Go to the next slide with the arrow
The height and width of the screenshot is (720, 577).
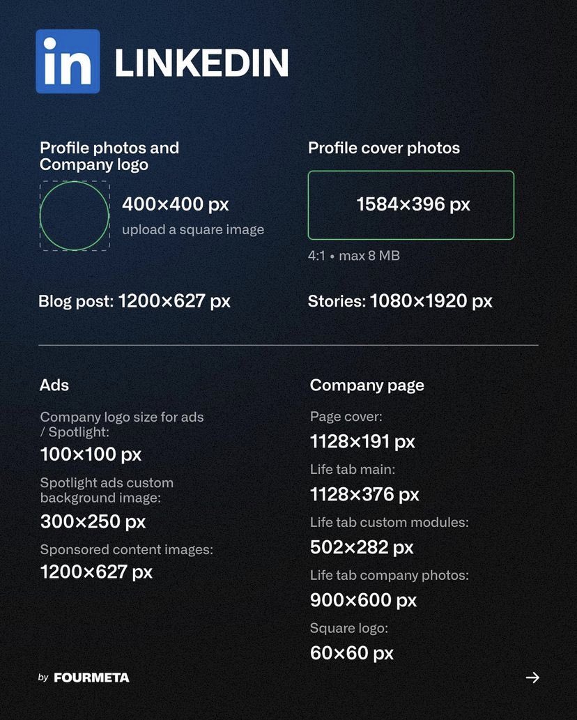click(x=532, y=677)
